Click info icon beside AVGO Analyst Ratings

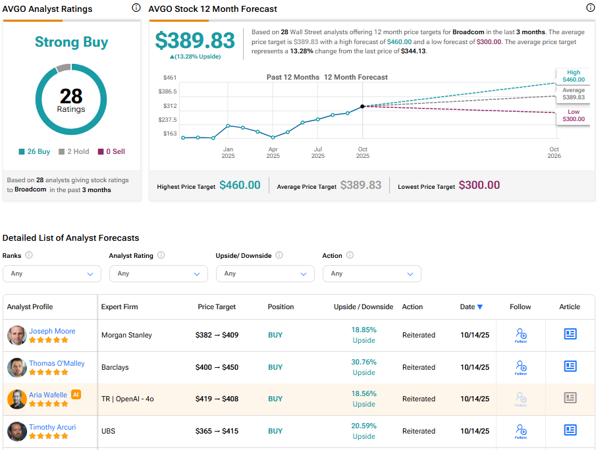pos(136,8)
